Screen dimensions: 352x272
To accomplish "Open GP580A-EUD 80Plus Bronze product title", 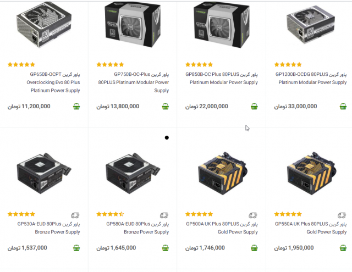I will coord(137,228).
